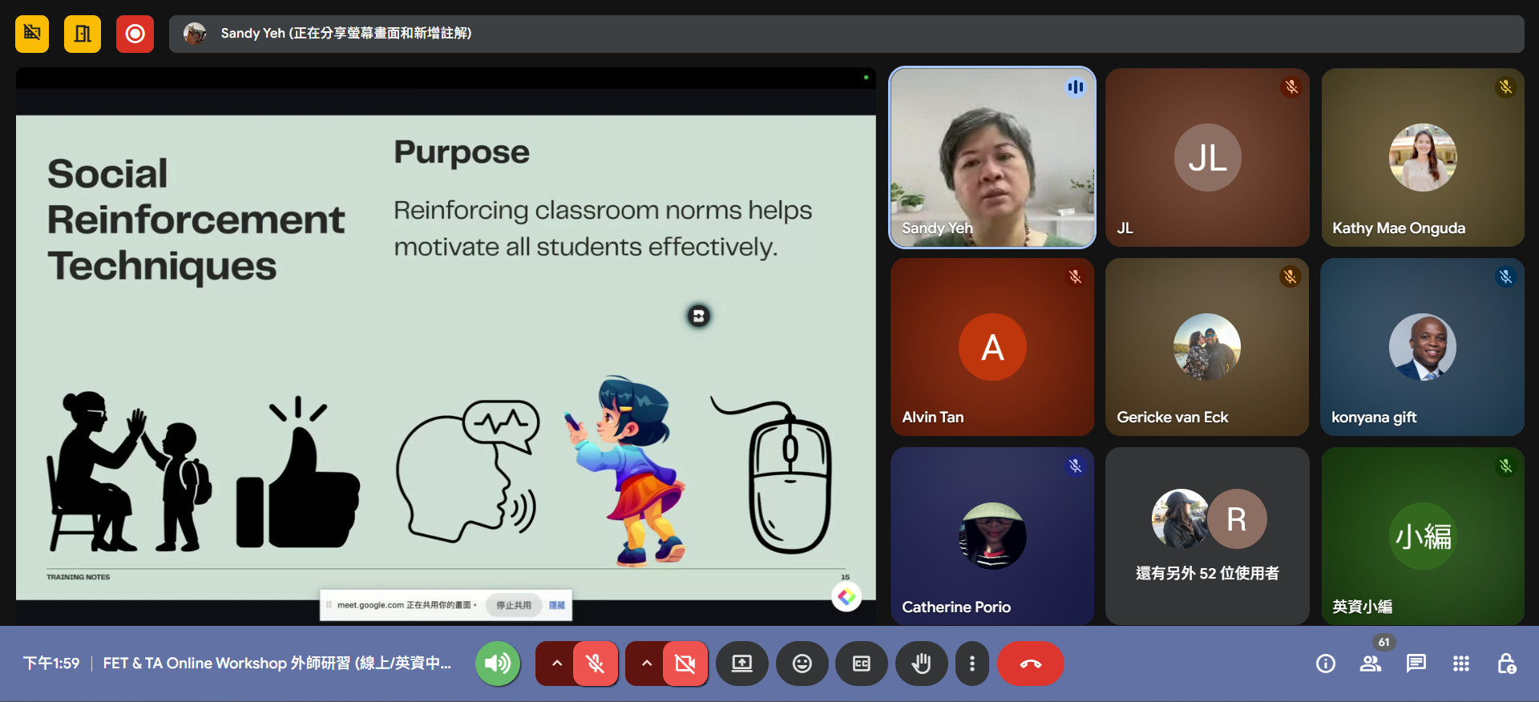Open the host controls lock icon
This screenshot has width=1539, height=702.
[x=1506, y=664]
